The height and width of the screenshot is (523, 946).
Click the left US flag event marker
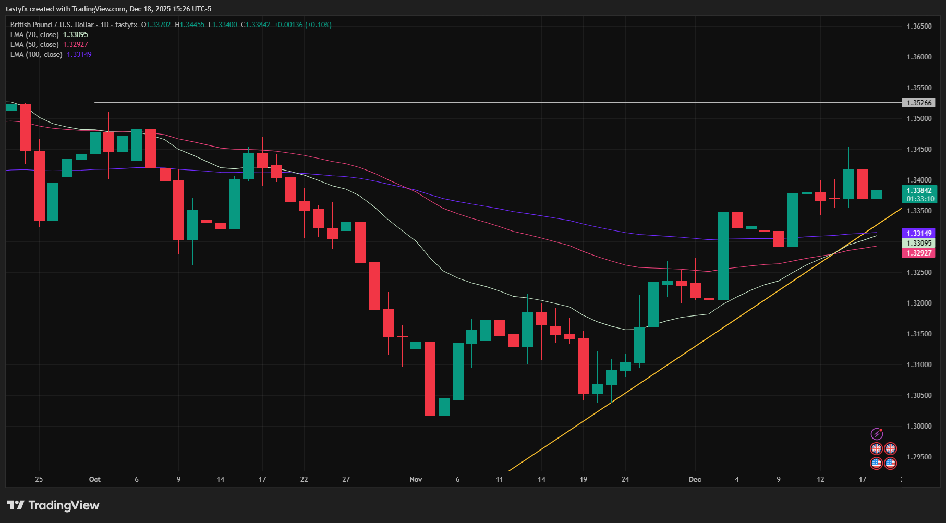click(876, 463)
